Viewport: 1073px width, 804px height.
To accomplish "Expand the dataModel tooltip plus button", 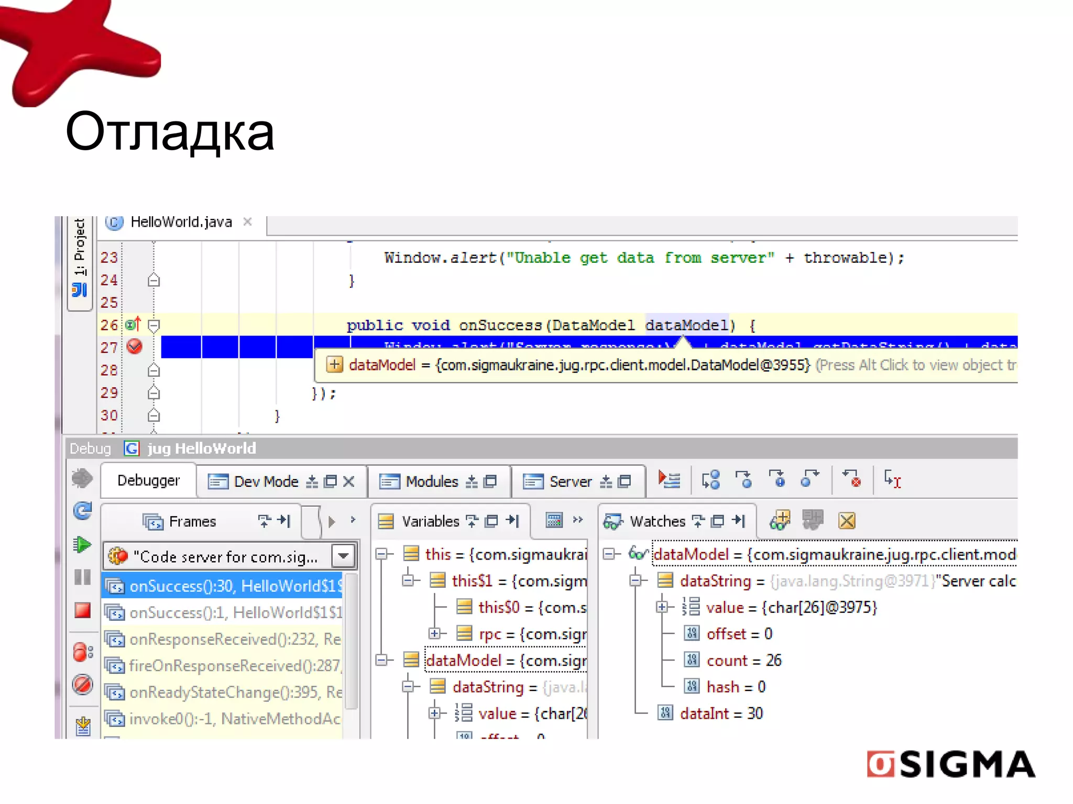I will pyautogui.click(x=334, y=364).
